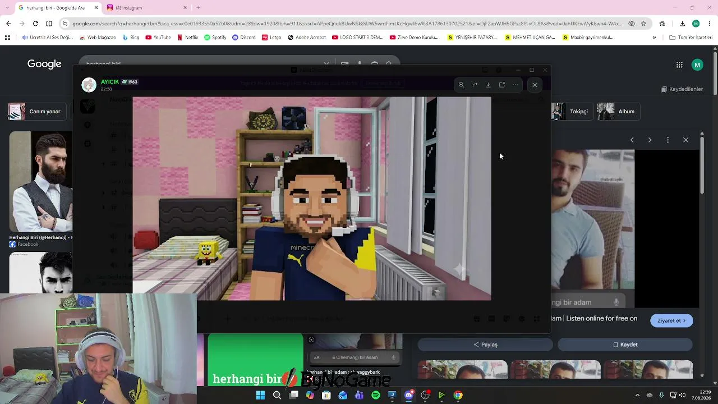Zoom the image in the Discord viewer
The height and width of the screenshot is (404, 718).
[461, 85]
